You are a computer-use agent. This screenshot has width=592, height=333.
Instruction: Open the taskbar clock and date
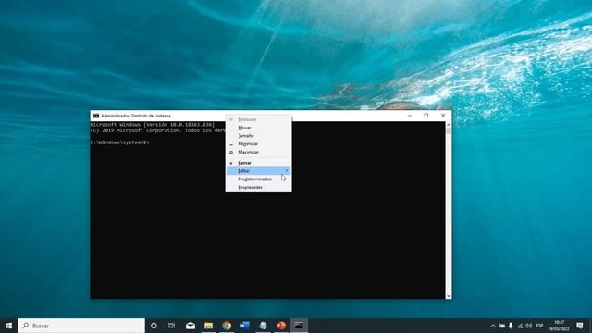[560, 326]
